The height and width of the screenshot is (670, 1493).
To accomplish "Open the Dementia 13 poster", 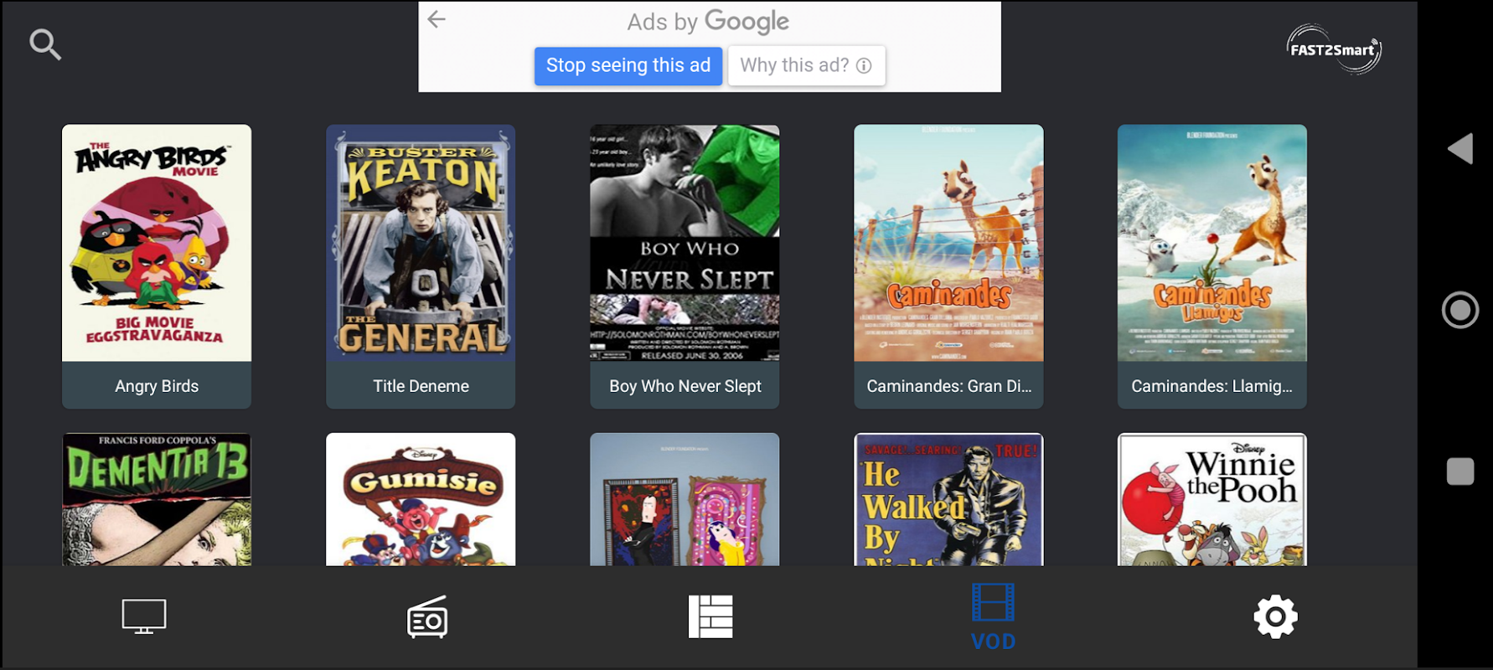I will coord(157,499).
